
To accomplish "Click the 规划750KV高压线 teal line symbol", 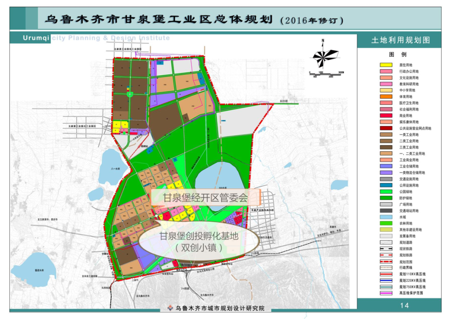I will [386, 287].
